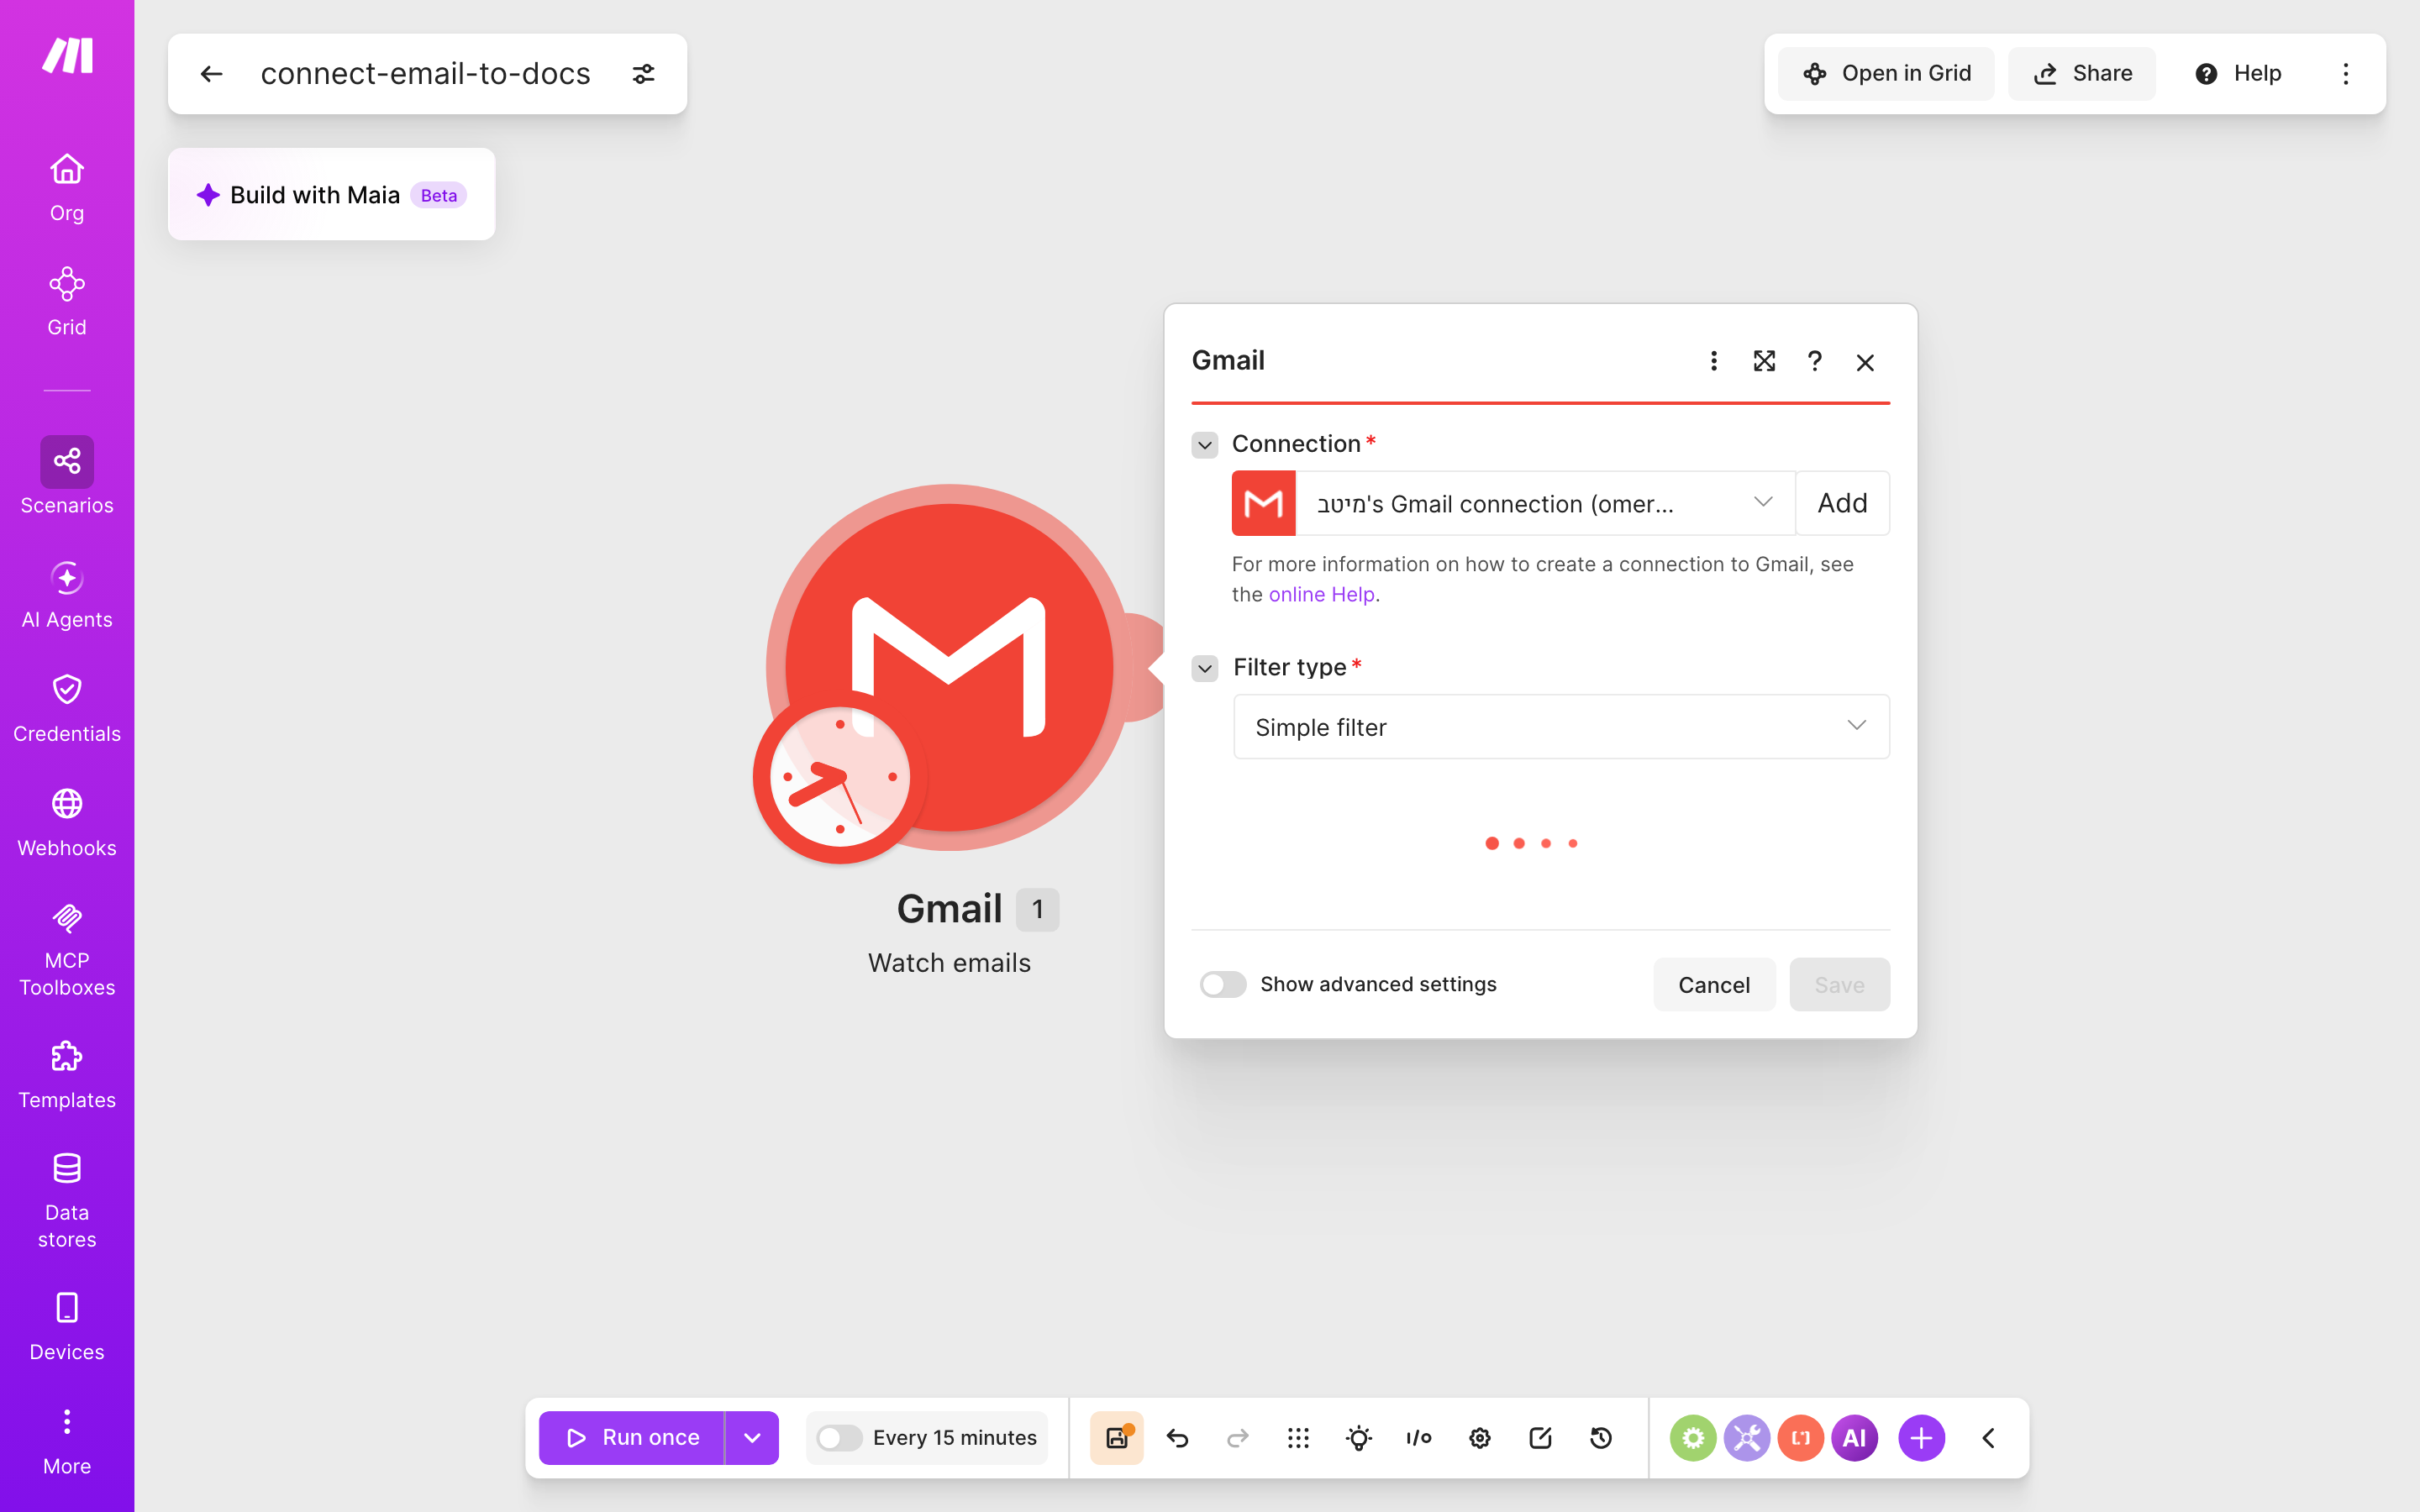Click the Make logo icon
The width and height of the screenshot is (2420, 1512).
pyautogui.click(x=67, y=55)
